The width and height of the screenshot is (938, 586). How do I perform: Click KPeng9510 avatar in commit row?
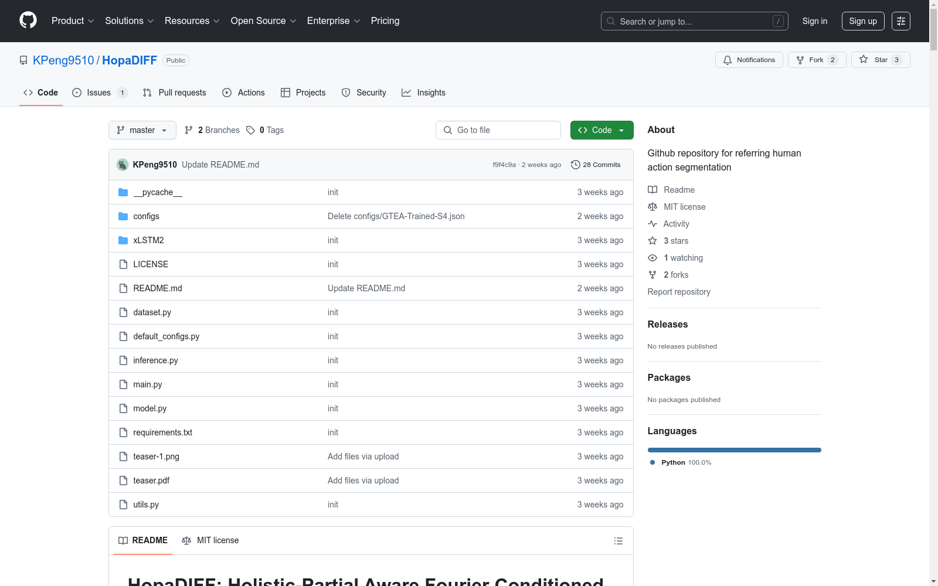pos(123,165)
